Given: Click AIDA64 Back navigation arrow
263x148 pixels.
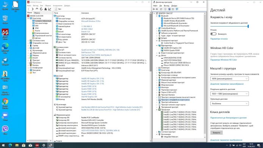Looking at the screenshot, I should point(28,9).
